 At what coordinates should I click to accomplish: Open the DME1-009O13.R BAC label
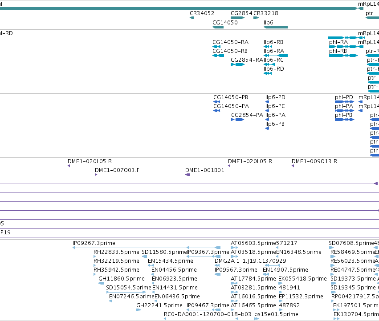click(314, 161)
